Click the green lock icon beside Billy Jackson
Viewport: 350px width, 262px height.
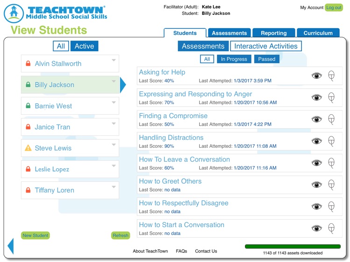pyautogui.click(x=28, y=84)
